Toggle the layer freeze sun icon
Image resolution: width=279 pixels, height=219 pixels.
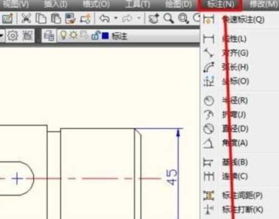74,35
